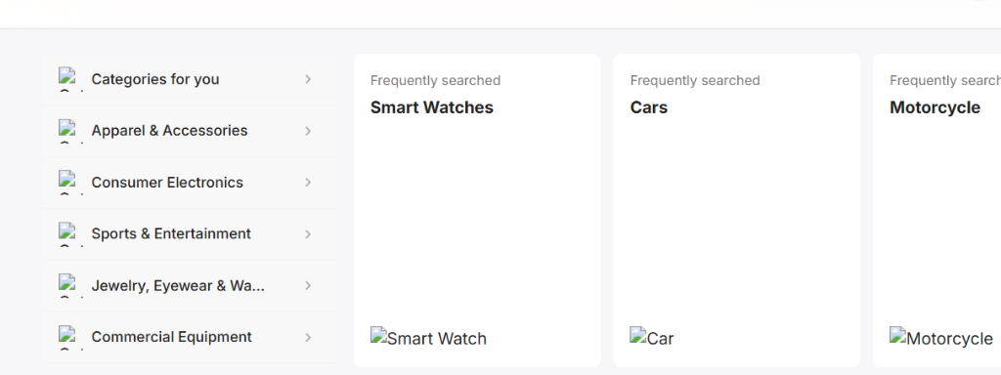1001x375 pixels.
Task: Open the Cars frequently searched title
Action: (649, 107)
